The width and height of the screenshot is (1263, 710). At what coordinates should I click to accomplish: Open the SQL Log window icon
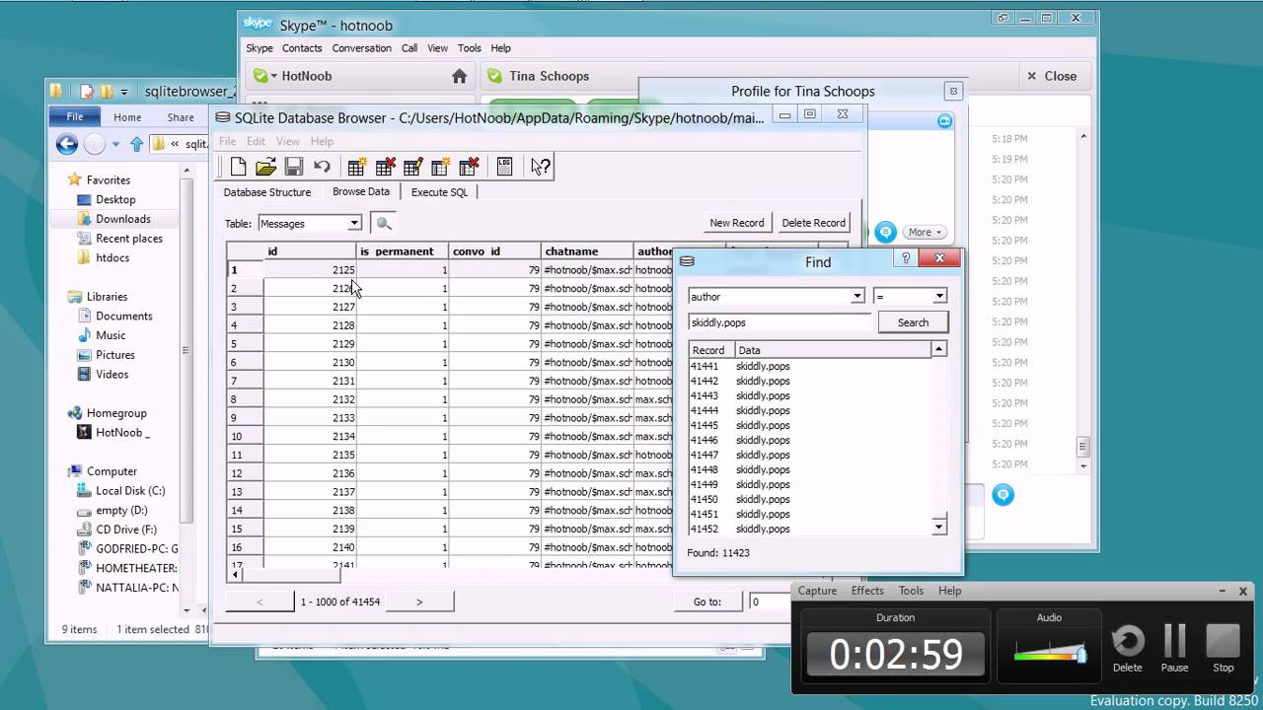[504, 167]
